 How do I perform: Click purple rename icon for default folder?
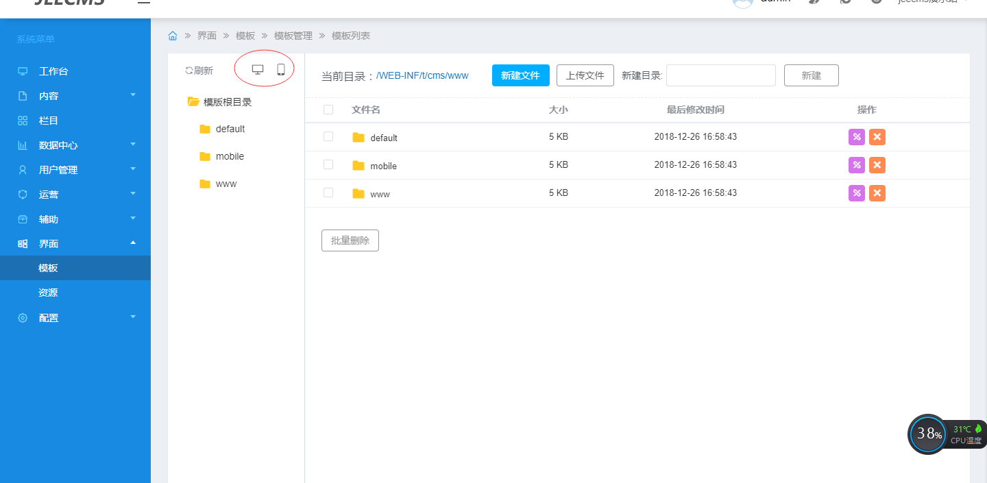tap(856, 137)
